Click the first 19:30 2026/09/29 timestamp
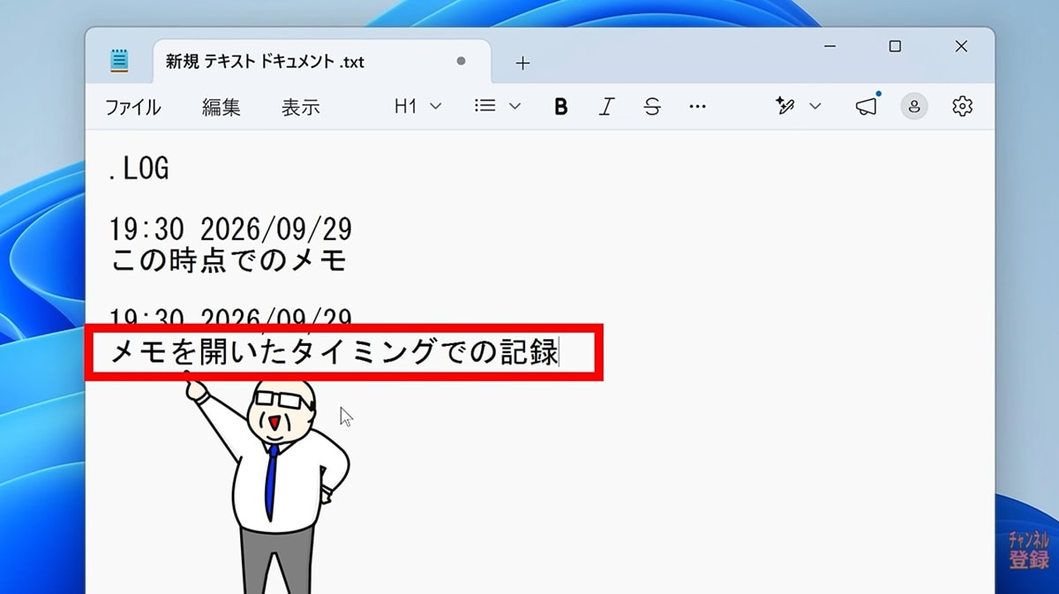This screenshot has height=594, width=1059. [230, 229]
